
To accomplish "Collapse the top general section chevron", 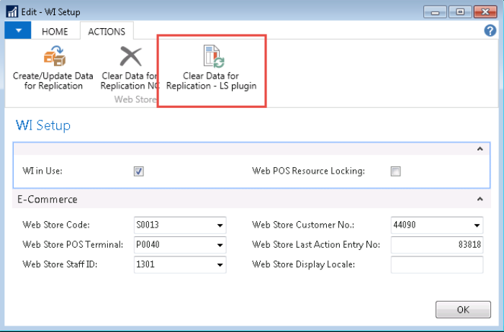I will pyautogui.click(x=479, y=149).
